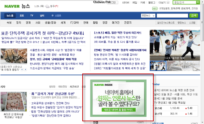Focus the news search input field
The height and width of the screenshot is (124, 204).
172,16
